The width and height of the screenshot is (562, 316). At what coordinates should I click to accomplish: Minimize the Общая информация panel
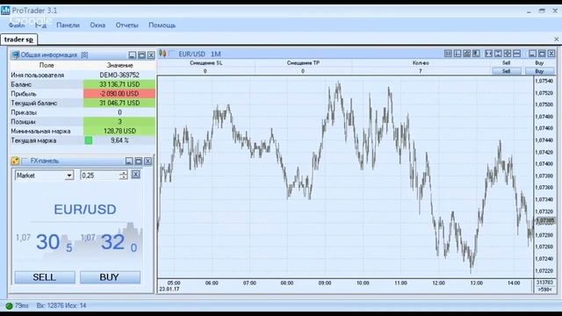tap(133, 54)
